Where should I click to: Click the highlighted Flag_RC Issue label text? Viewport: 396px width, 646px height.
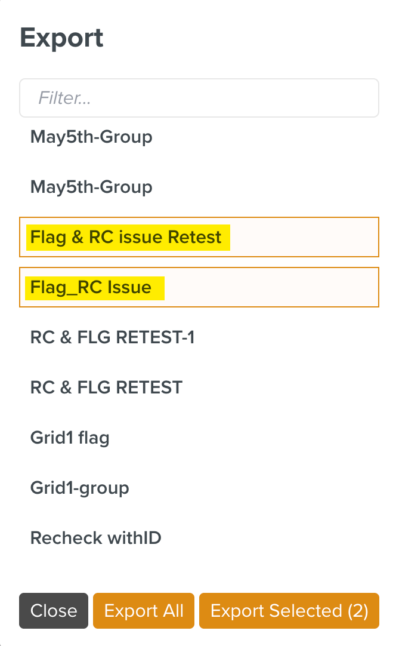click(95, 287)
